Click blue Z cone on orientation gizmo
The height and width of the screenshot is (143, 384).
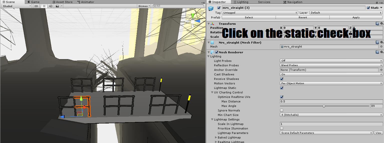(x=198, y=21)
